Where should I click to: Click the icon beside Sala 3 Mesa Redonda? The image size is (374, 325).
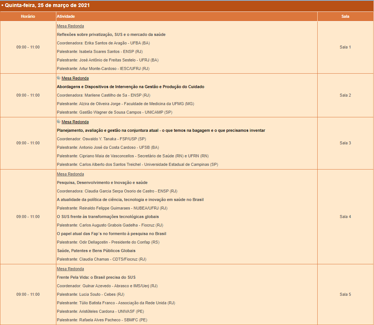(59, 121)
